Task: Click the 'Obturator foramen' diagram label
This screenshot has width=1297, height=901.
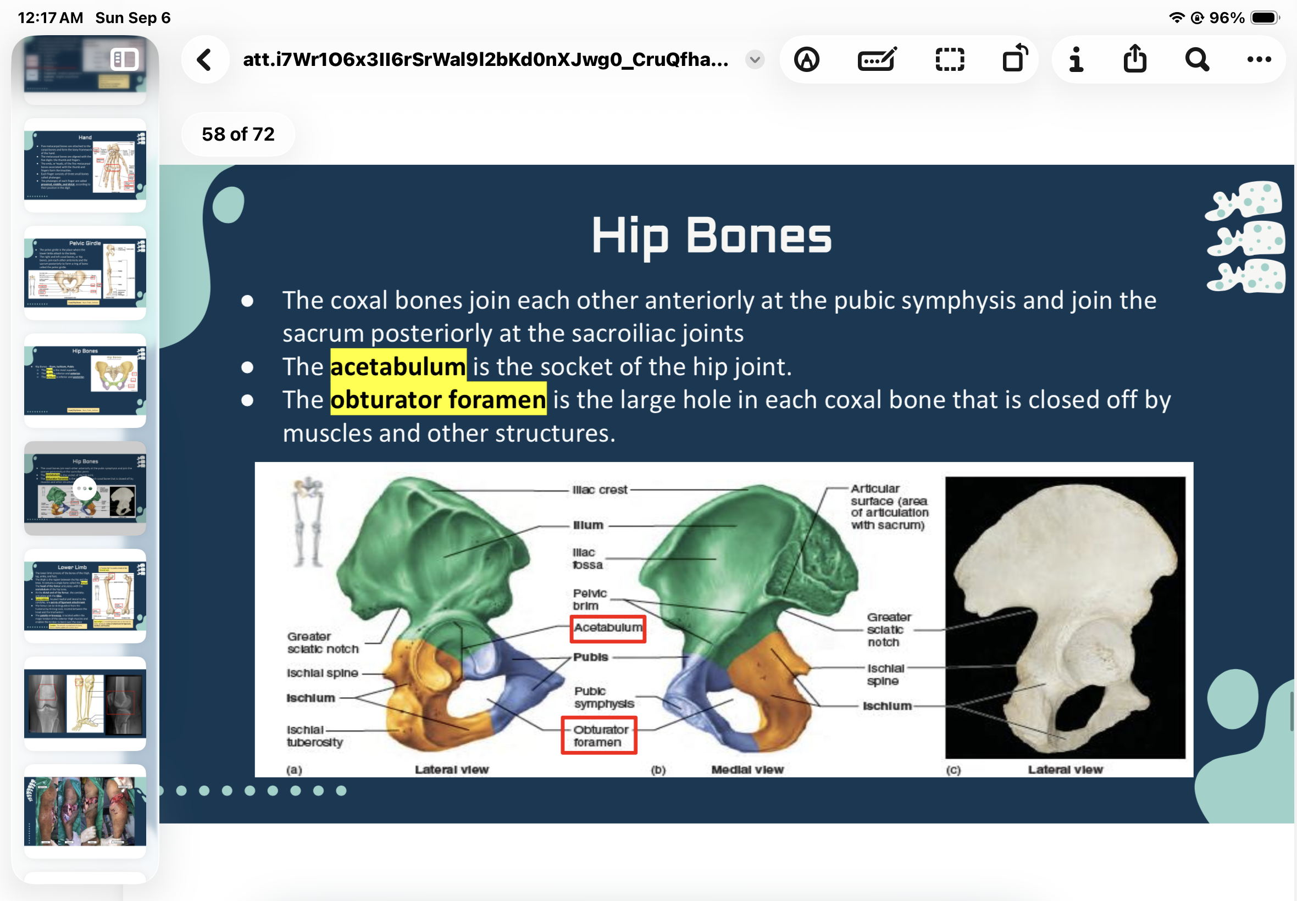Action: [600, 736]
